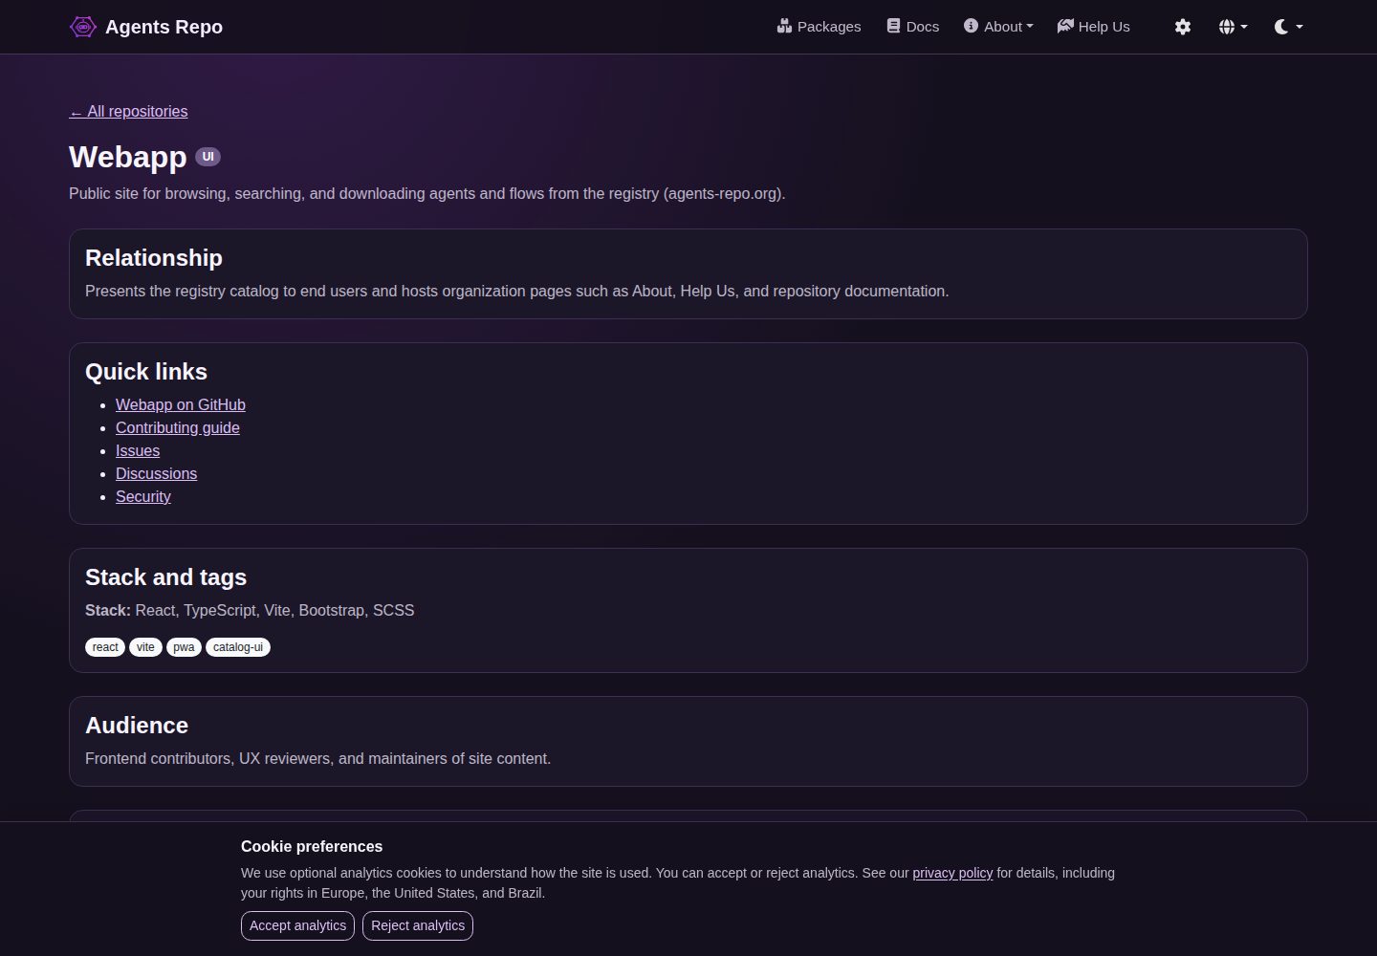Screen dimensions: 1377x956
Task: Open the Docs nav item
Action: pyautogui.click(x=913, y=27)
